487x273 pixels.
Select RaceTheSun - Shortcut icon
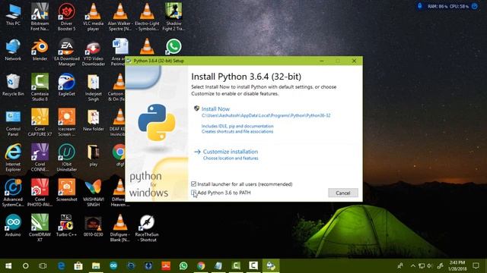(x=147, y=228)
